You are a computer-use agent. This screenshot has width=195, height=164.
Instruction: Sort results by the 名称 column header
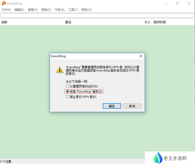coord(32,22)
